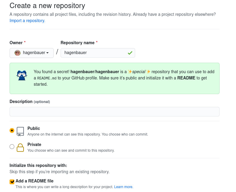
Task: Select the Private radio button
Action: (12, 147)
